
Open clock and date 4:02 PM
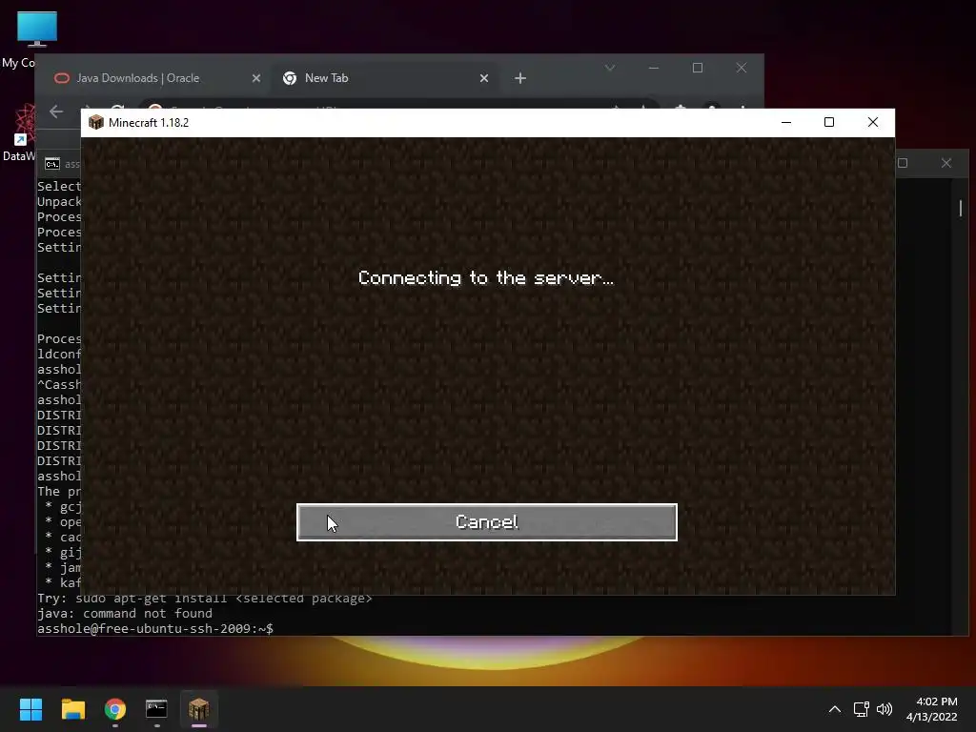coord(932,709)
